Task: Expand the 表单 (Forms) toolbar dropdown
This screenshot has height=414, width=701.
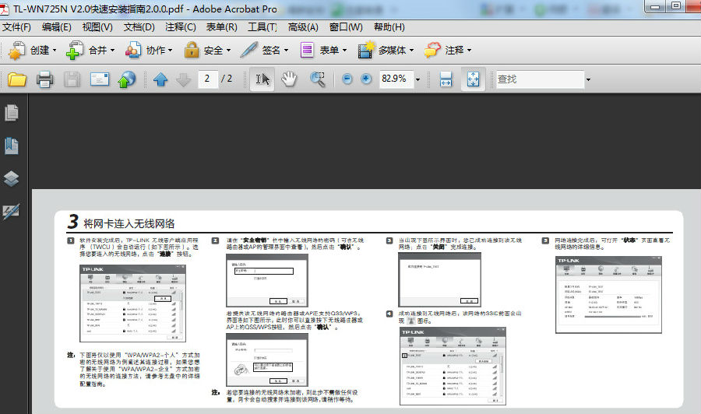Action: pos(344,51)
